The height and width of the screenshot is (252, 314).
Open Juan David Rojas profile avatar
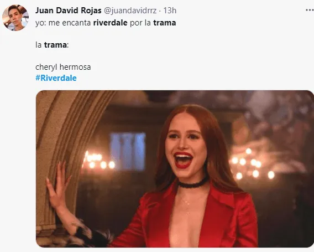tap(15, 18)
